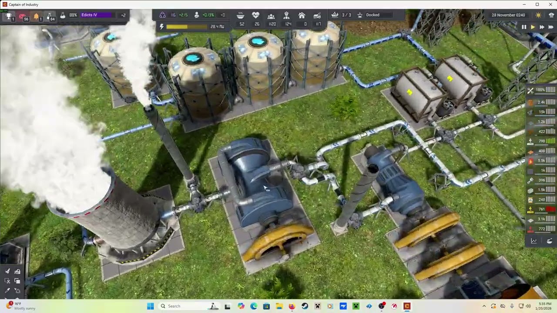The image size is (557, 313).
Task: Open Windows Start menu
Action: coord(150,306)
